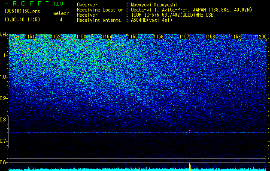
Task: Click the yellow spike below the 1152 mark
Action: coord(60,168)
